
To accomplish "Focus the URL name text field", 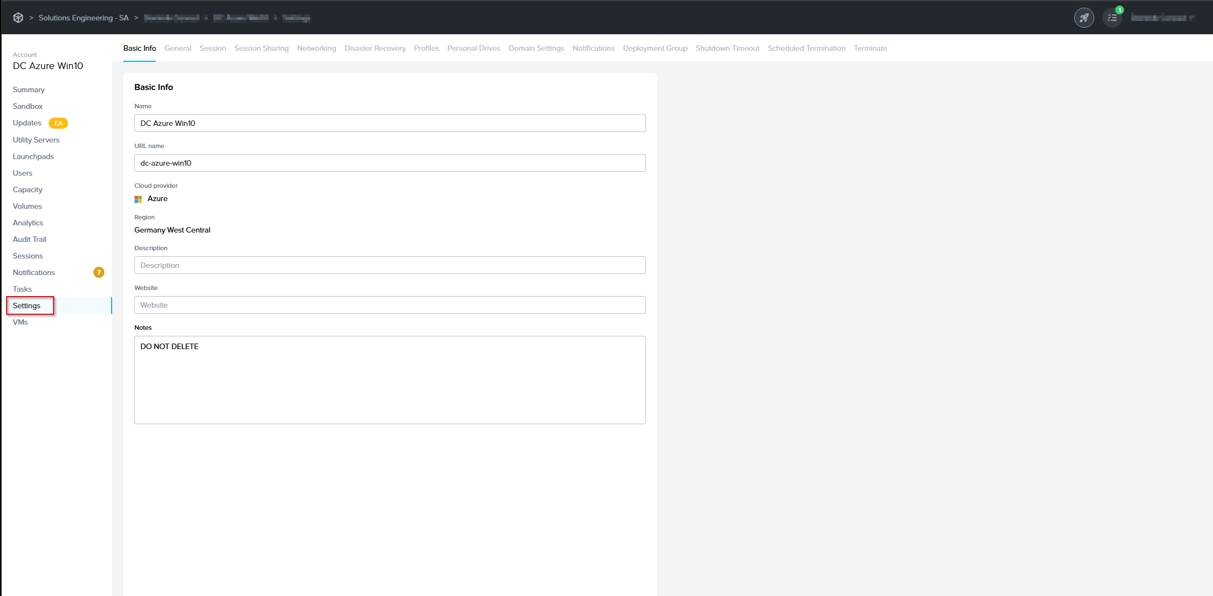I will pyautogui.click(x=390, y=163).
